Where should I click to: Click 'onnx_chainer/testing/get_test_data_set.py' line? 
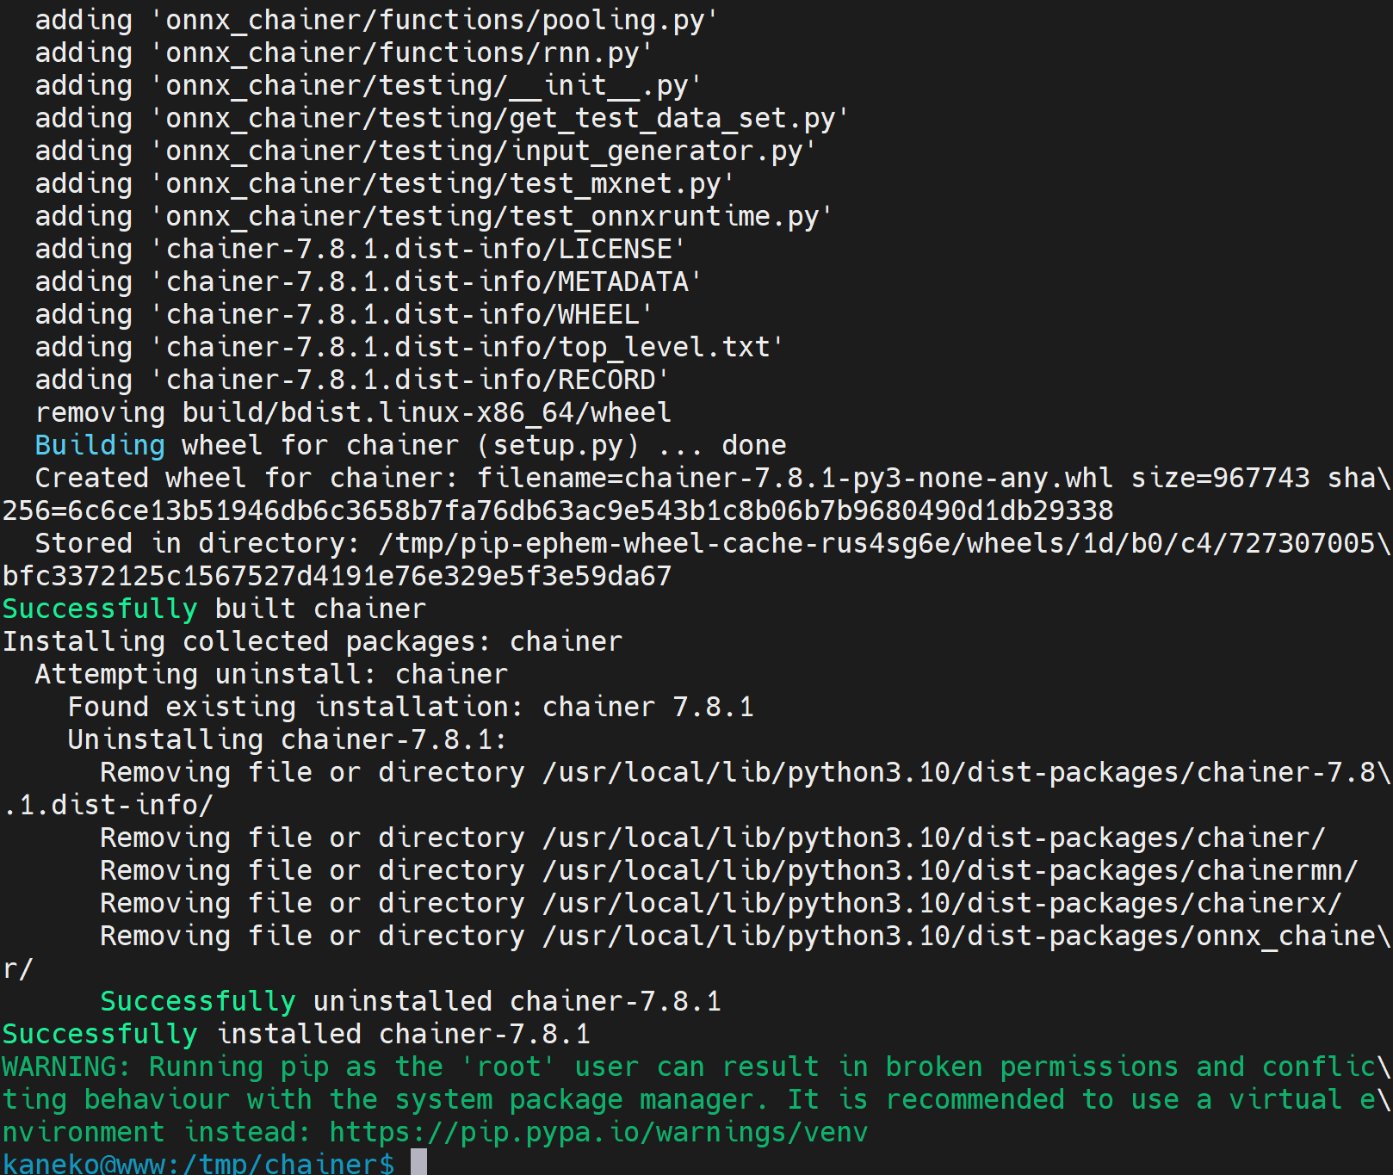443,117
